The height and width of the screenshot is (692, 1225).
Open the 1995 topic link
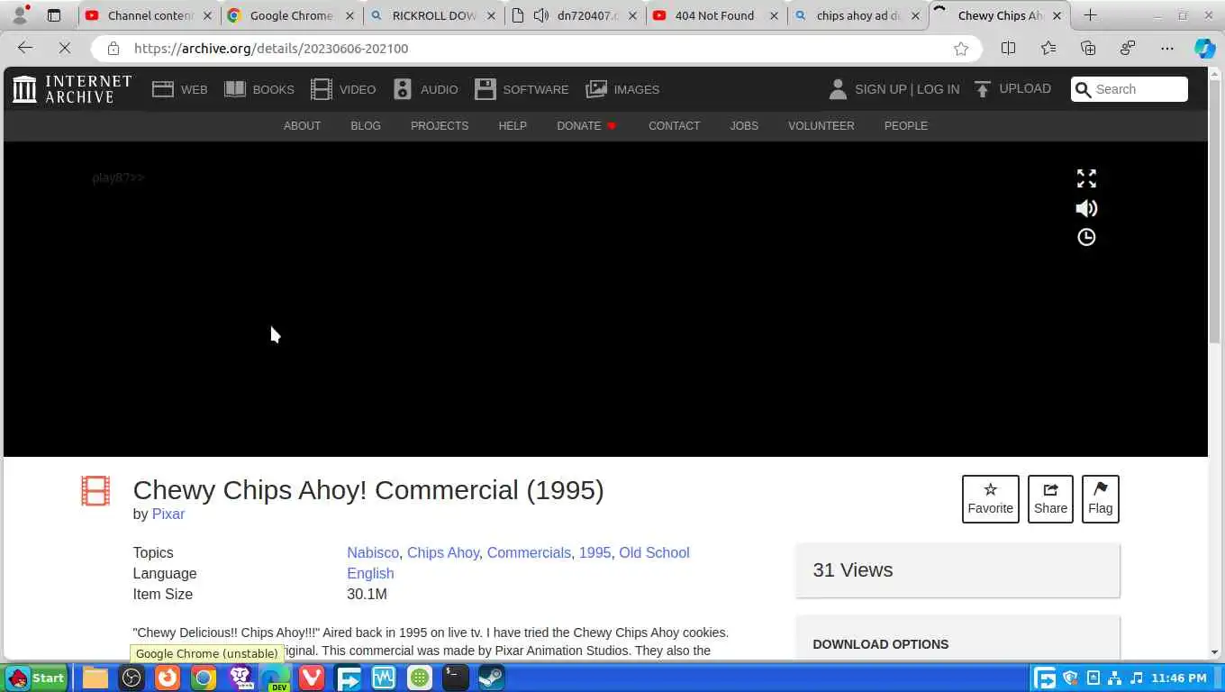click(594, 552)
